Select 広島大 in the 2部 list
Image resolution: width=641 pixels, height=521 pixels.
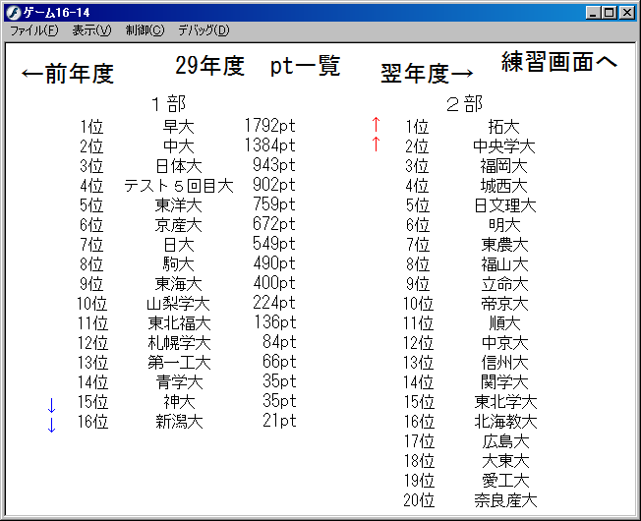click(505, 441)
